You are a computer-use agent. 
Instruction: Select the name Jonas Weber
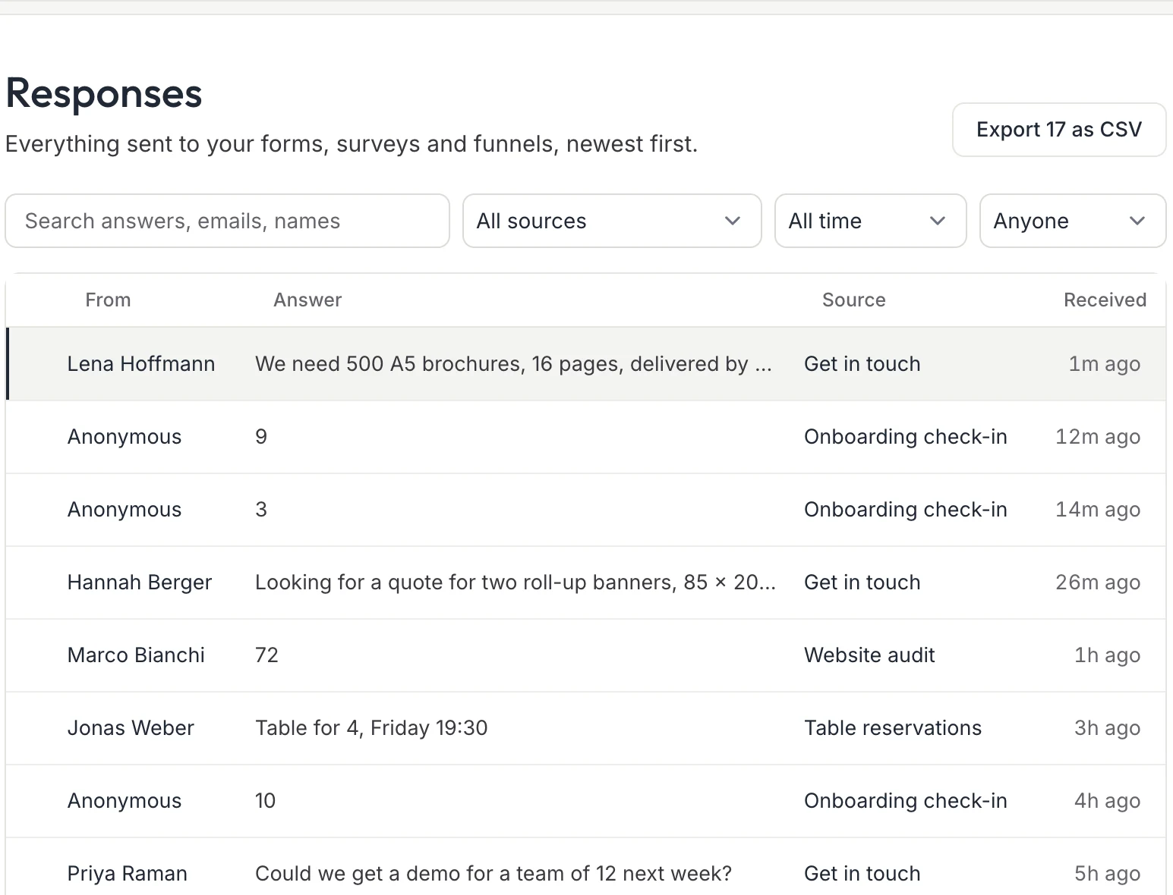tap(131, 728)
